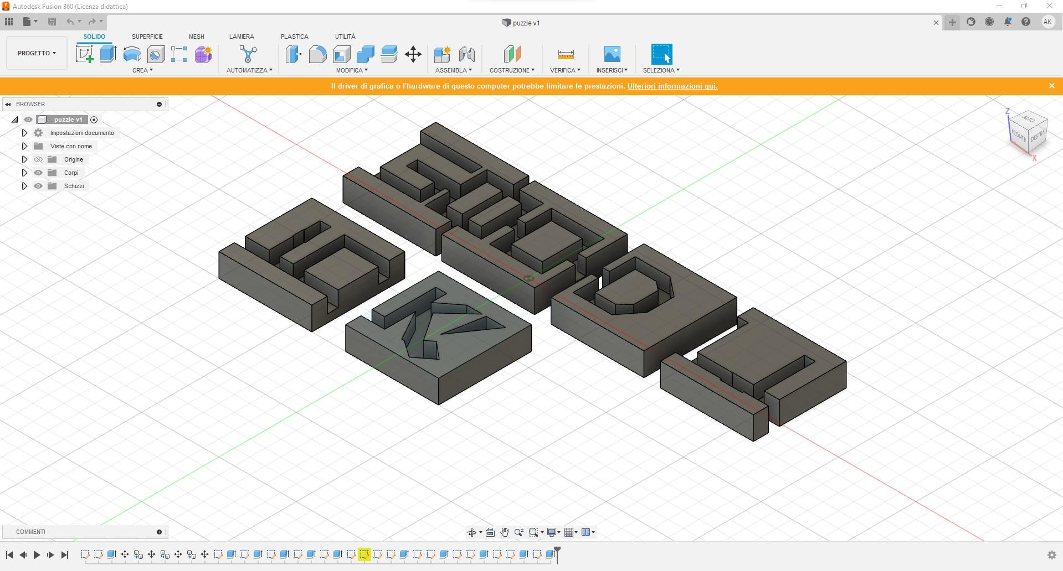
Task: Open the timeline settings gear
Action: tap(1051, 555)
